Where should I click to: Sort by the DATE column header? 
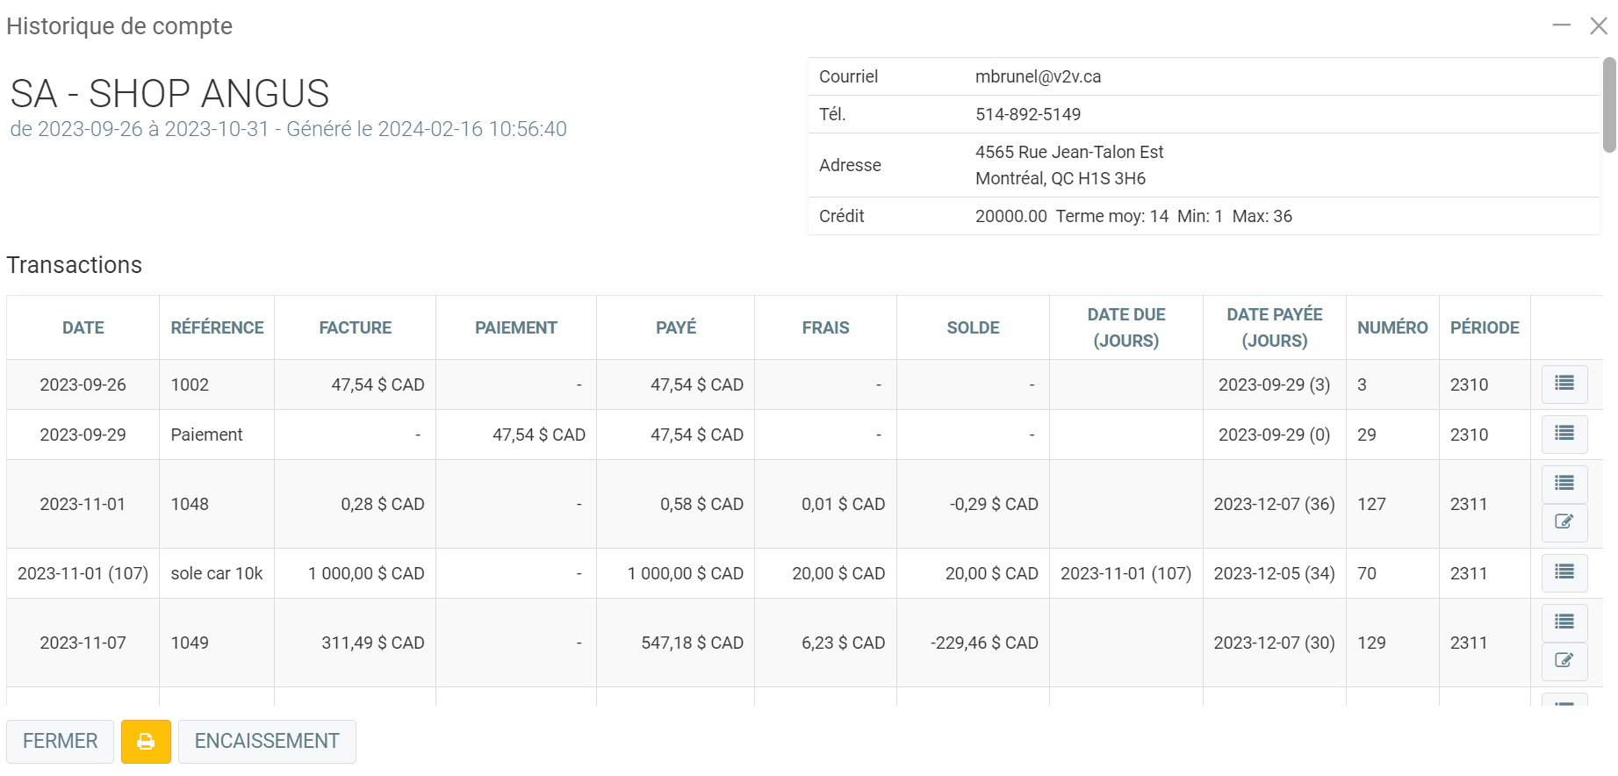tap(83, 327)
